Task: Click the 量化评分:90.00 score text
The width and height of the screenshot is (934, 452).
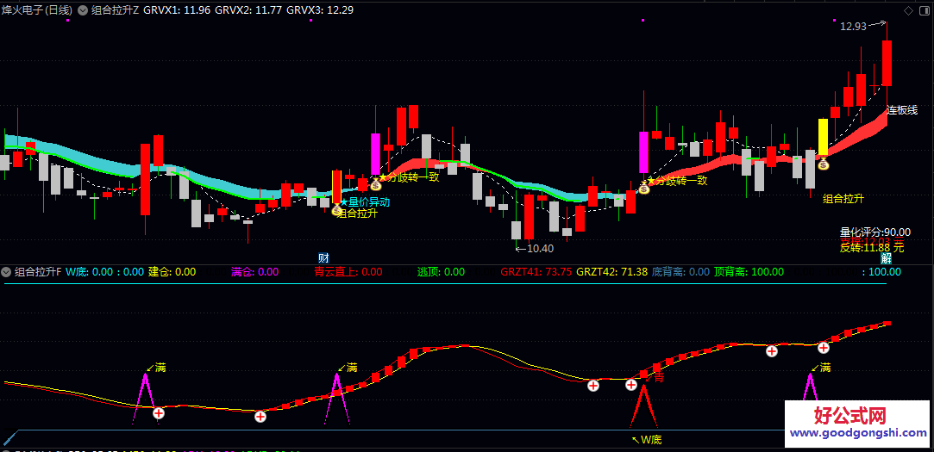Action: (x=874, y=232)
